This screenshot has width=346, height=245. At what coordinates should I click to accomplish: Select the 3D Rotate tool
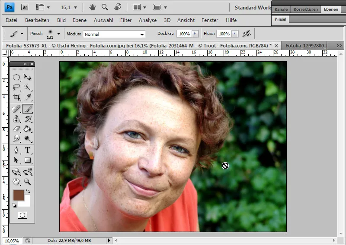16,172
